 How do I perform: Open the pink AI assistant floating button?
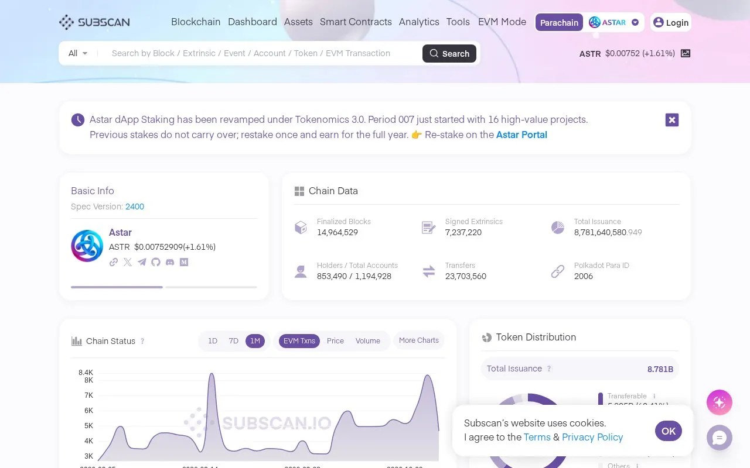720,402
